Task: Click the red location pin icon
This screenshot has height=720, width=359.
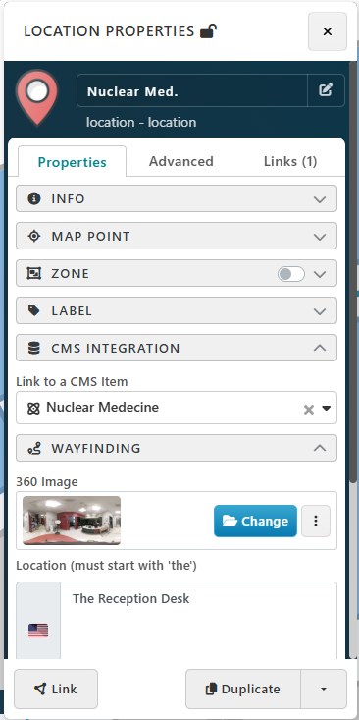Action: pyautogui.click(x=37, y=97)
